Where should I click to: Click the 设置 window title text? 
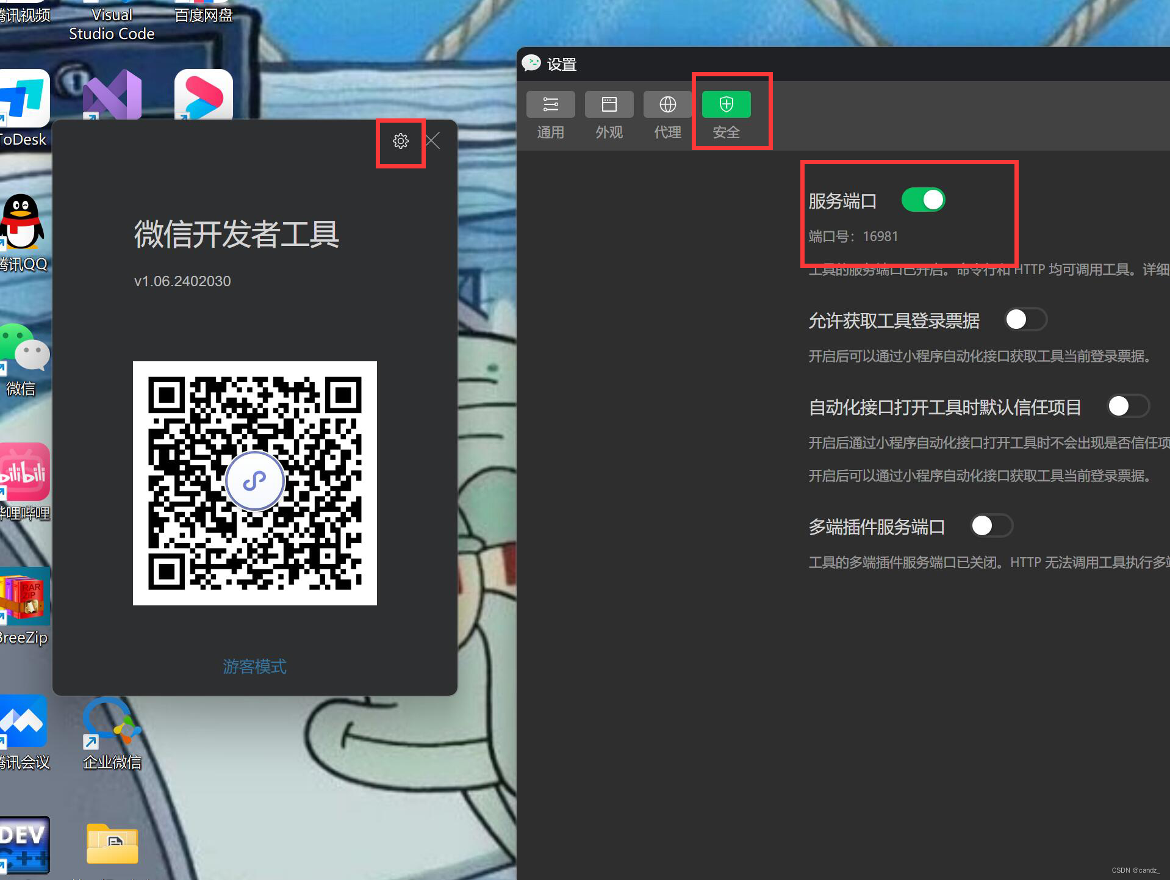[562, 64]
